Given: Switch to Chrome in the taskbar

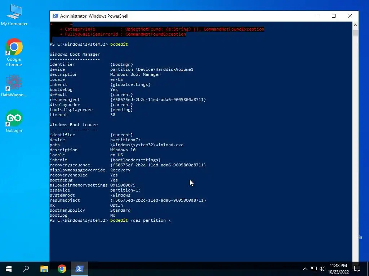Looking at the screenshot, I should 62,269.
